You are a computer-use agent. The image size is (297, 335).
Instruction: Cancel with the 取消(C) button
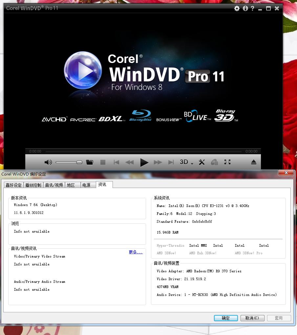(x=252, y=318)
